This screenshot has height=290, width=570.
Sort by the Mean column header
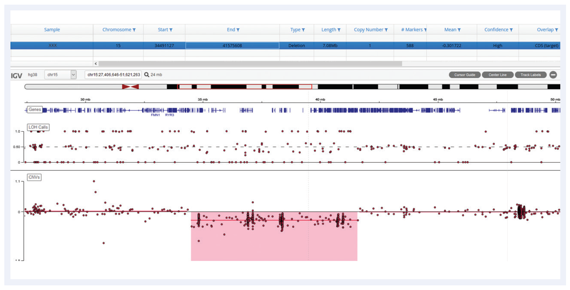point(450,30)
